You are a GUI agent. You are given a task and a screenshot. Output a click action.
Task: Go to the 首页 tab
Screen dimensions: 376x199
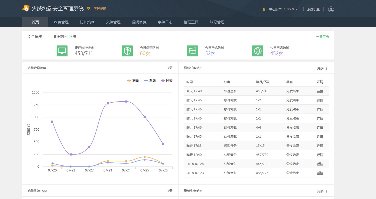pyautogui.click(x=35, y=22)
